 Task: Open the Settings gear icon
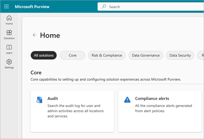9,62
